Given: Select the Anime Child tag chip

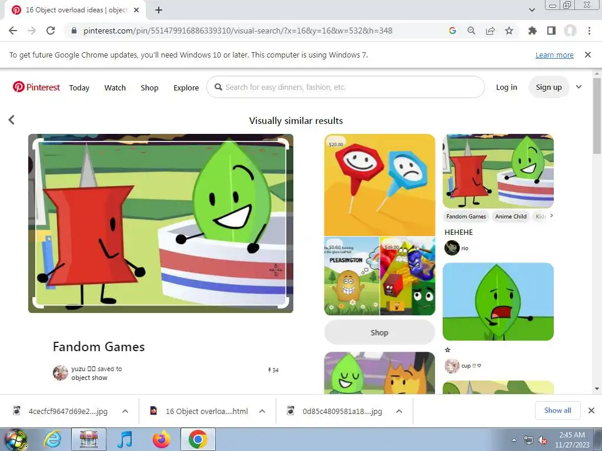Looking at the screenshot, I should [x=511, y=216].
